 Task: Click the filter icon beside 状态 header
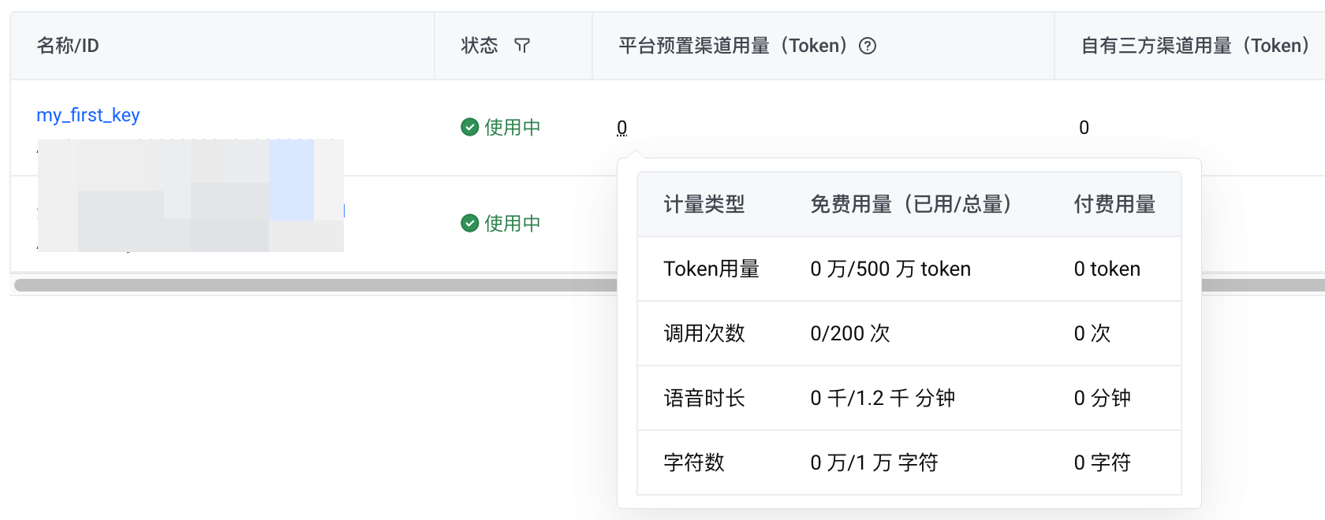click(x=522, y=46)
